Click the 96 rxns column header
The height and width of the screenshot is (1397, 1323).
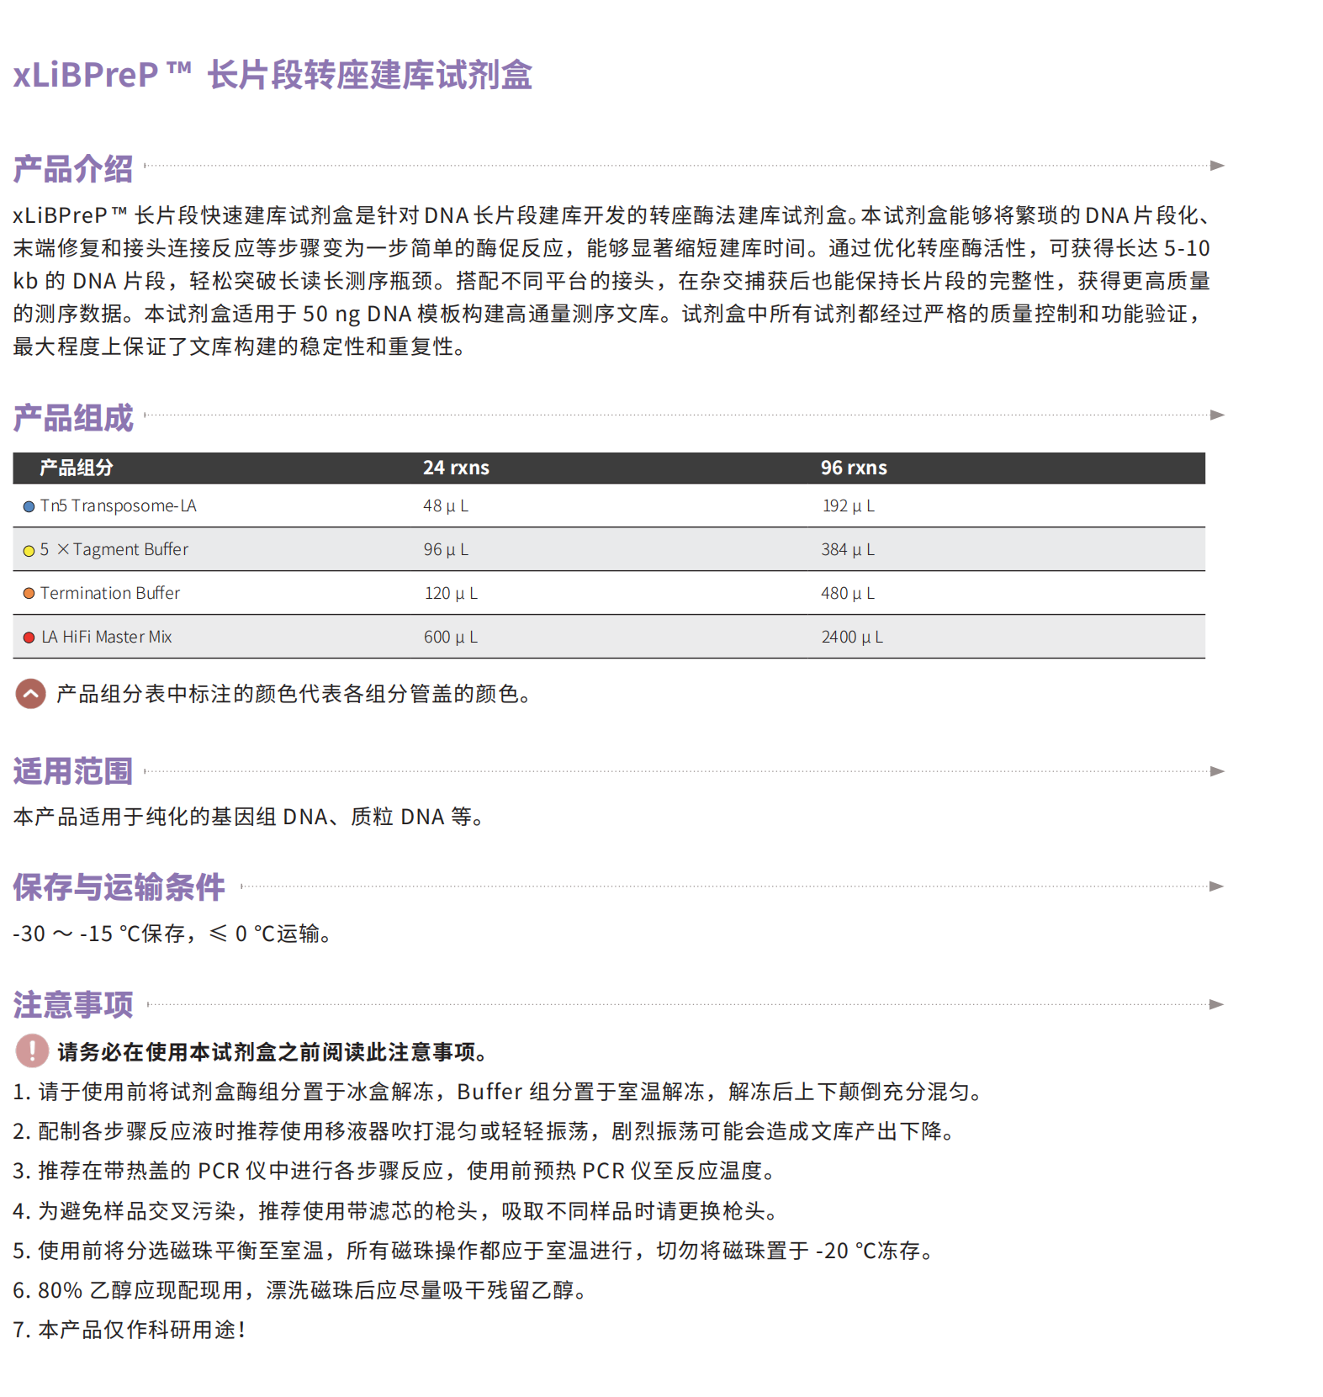(854, 468)
